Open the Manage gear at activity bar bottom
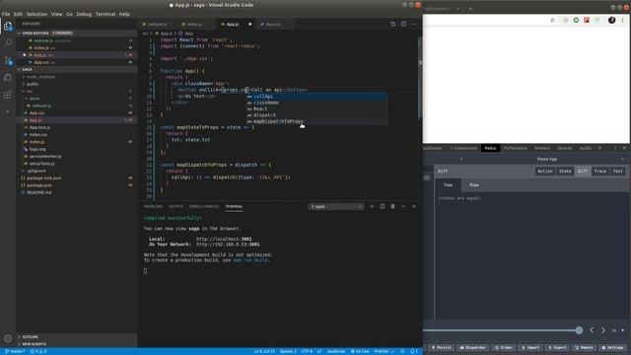 tap(8, 338)
